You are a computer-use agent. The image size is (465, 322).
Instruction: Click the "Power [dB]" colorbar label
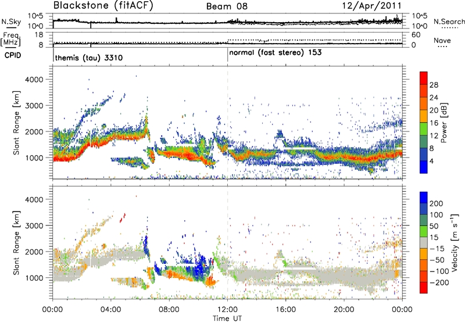(444, 123)
